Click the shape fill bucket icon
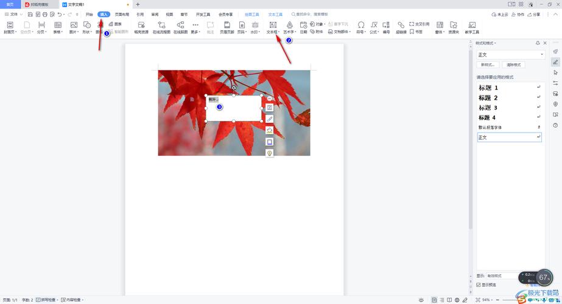The height and width of the screenshot is (304, 562). [x=270, y=130]
